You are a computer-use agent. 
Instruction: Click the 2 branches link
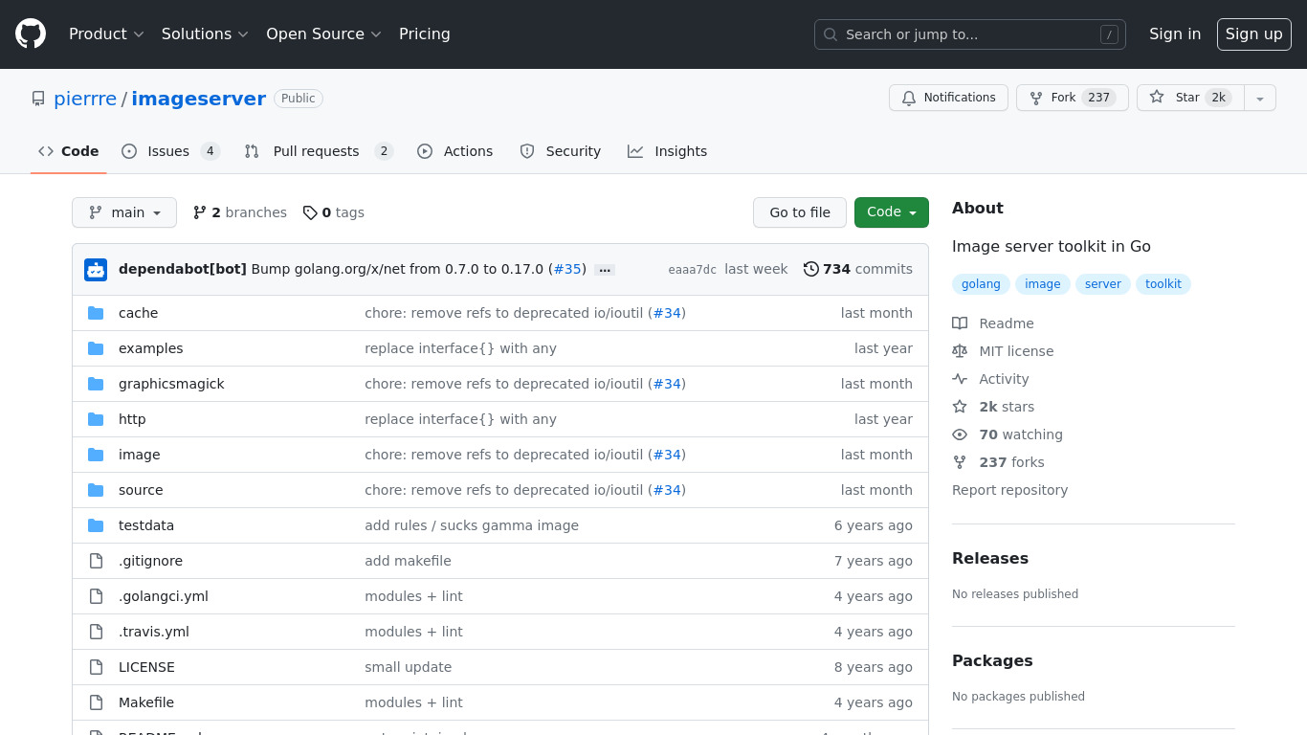[240, 212]
